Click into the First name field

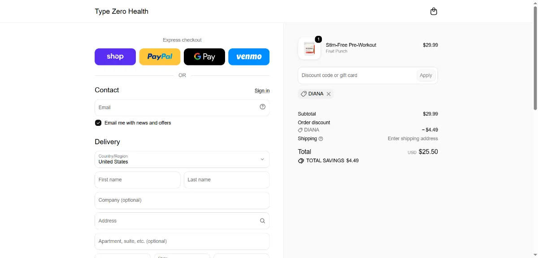tap(138, 180)
